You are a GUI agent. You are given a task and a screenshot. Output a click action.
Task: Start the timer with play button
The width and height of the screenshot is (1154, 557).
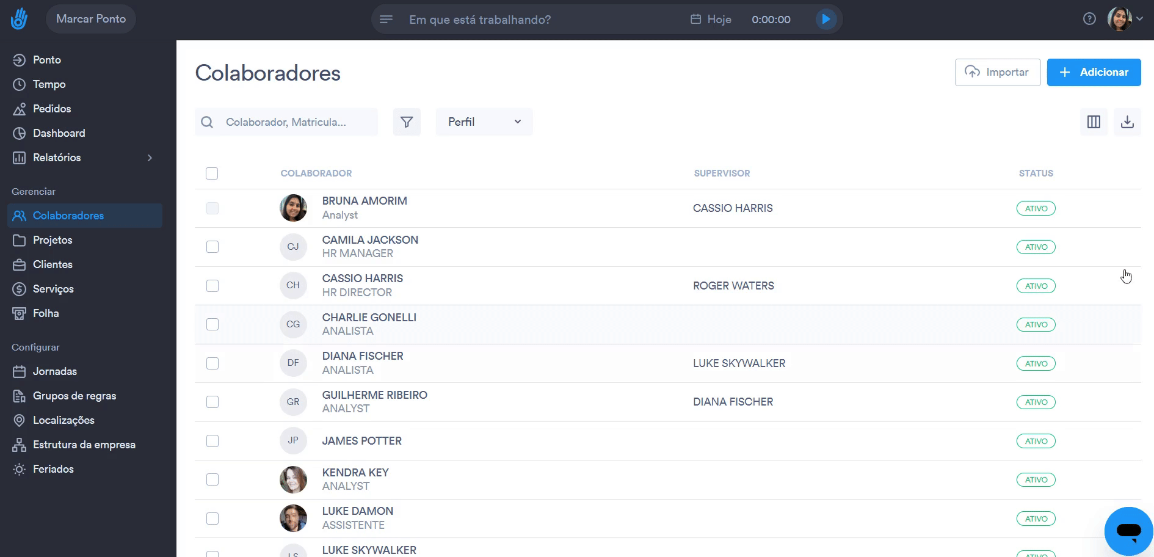[826, 19]
